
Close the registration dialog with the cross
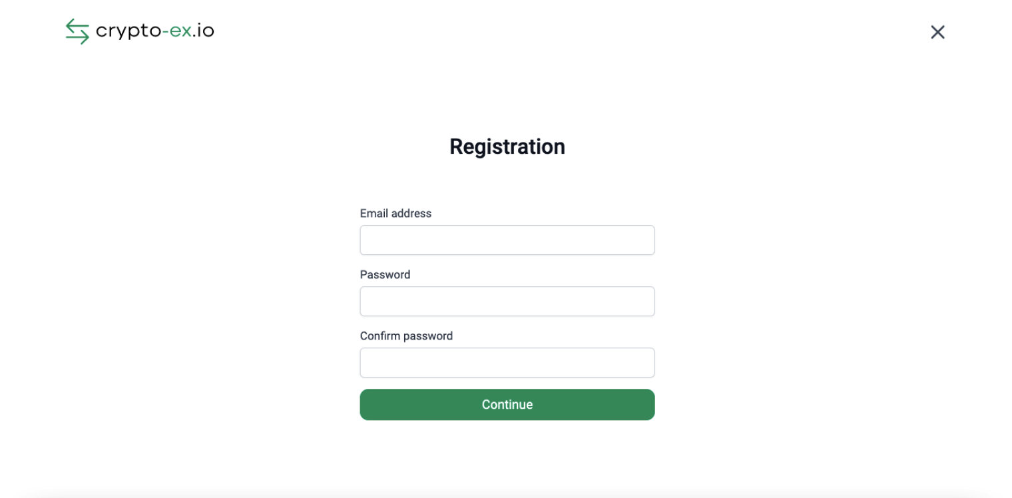tap(937, 31)
